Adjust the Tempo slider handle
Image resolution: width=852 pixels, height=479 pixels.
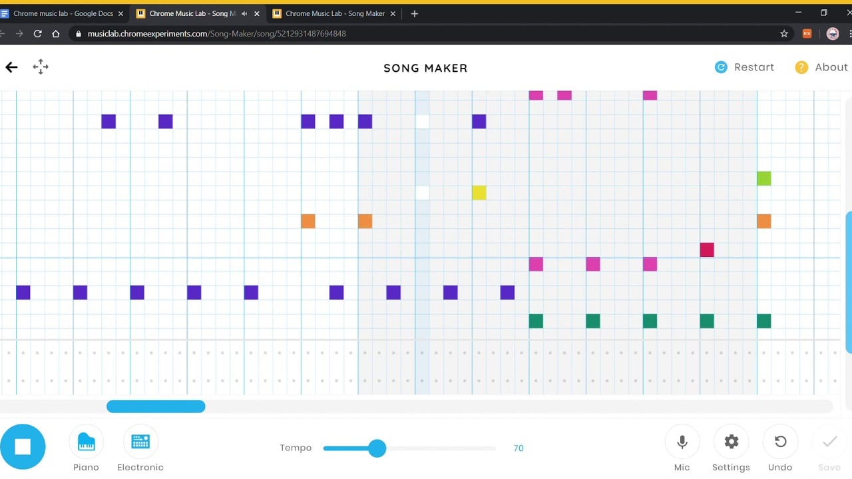coord(377,448)
